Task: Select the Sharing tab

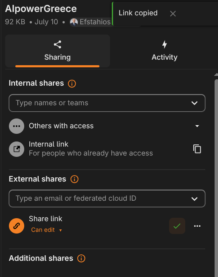Action: (x=58, y=51)
